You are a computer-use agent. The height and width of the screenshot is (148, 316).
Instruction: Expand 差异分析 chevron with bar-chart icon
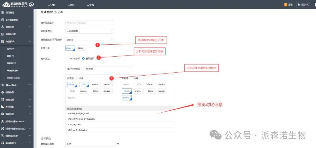30,107
